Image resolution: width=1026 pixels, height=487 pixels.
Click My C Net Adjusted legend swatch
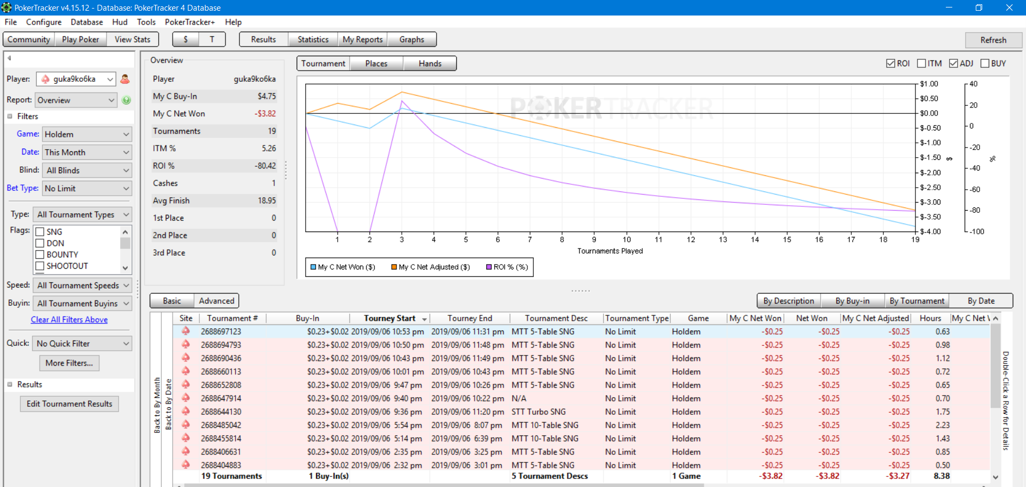point(394,267)
